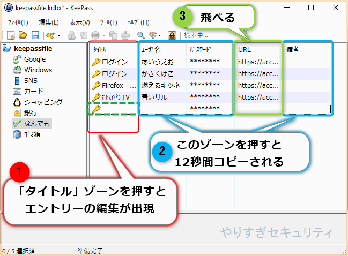This screenshot has height=256, width=348.
Task: Open the 編集(E) menu
Action: [49, 22]
